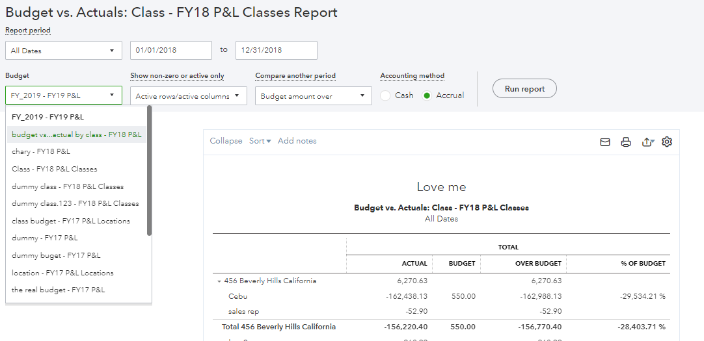Open report settings gear icon

(x=667, y=142)
